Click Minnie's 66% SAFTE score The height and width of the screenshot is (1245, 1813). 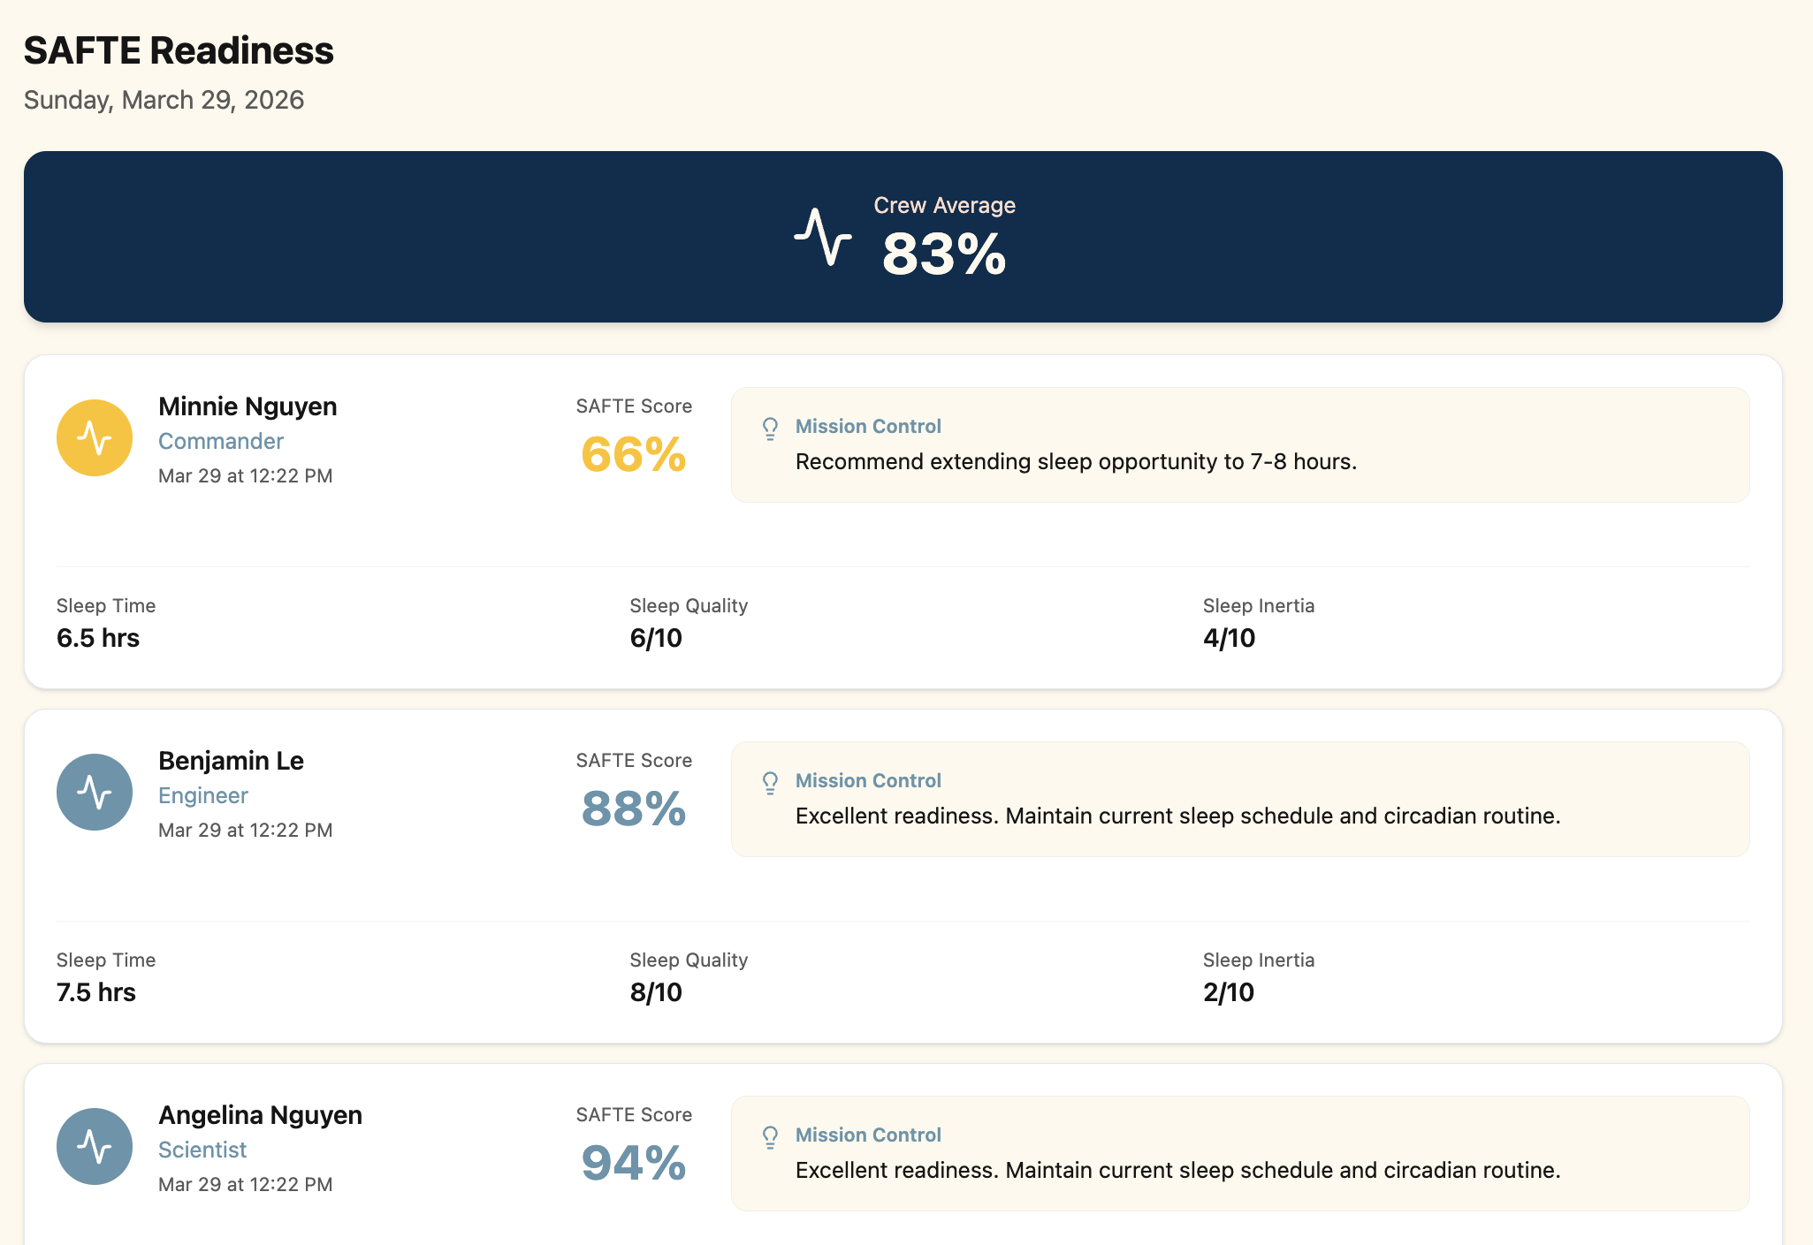click(634, 455)
